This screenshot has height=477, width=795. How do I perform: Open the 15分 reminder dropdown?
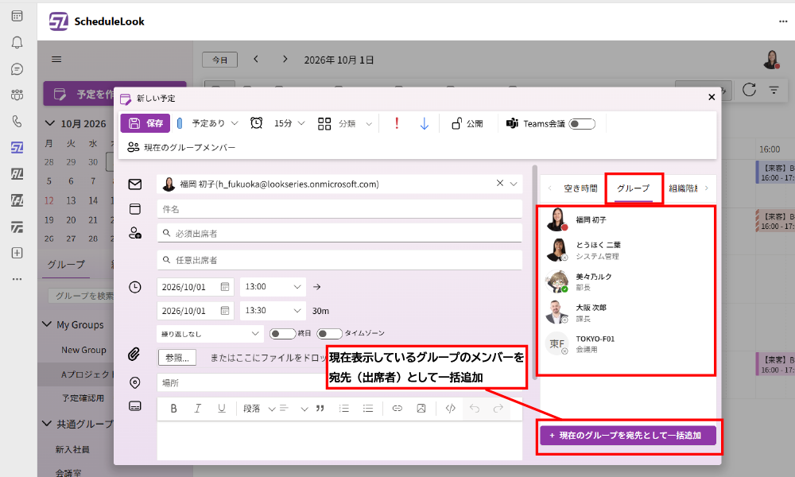coord(289,123)
